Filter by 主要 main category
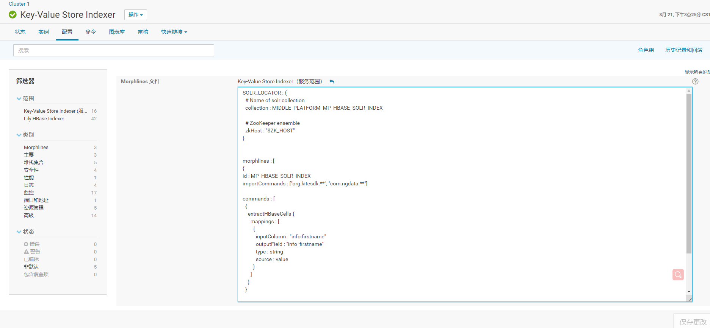 click(29, 155)
